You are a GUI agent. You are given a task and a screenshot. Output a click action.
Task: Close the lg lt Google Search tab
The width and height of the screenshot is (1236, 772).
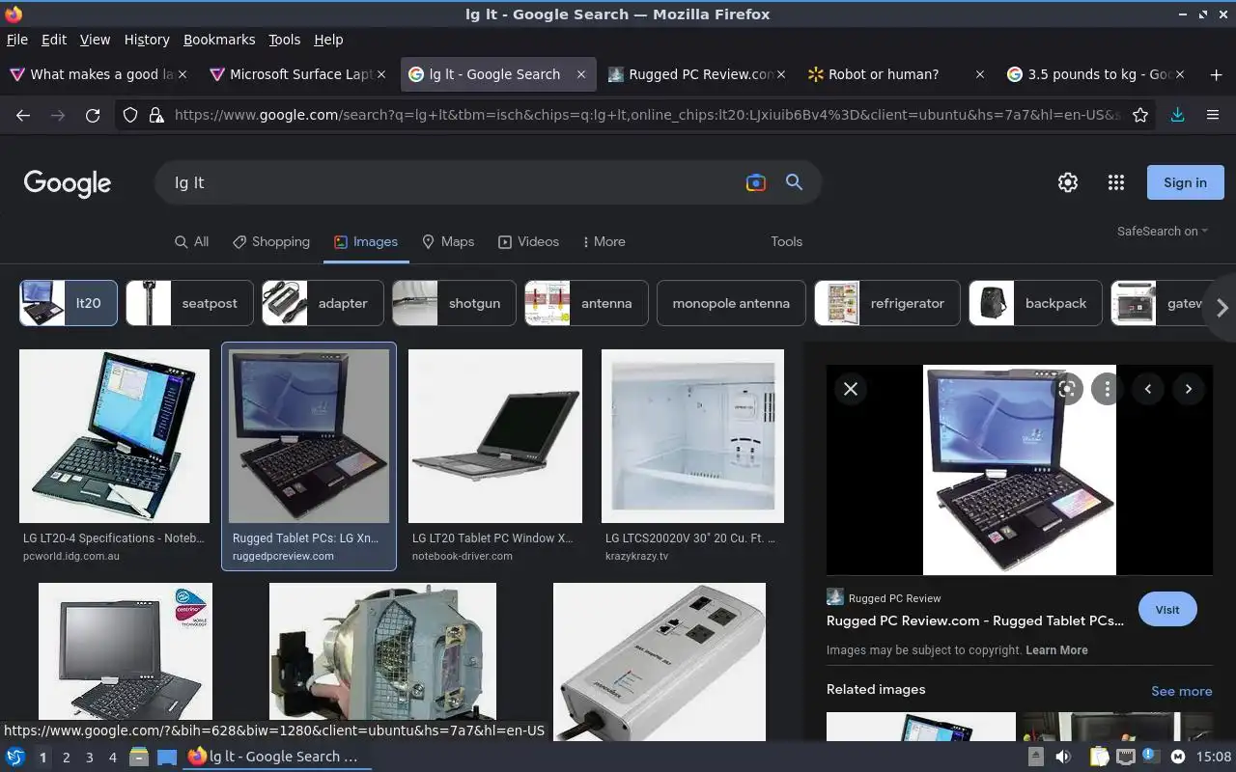tap(581, 74)
